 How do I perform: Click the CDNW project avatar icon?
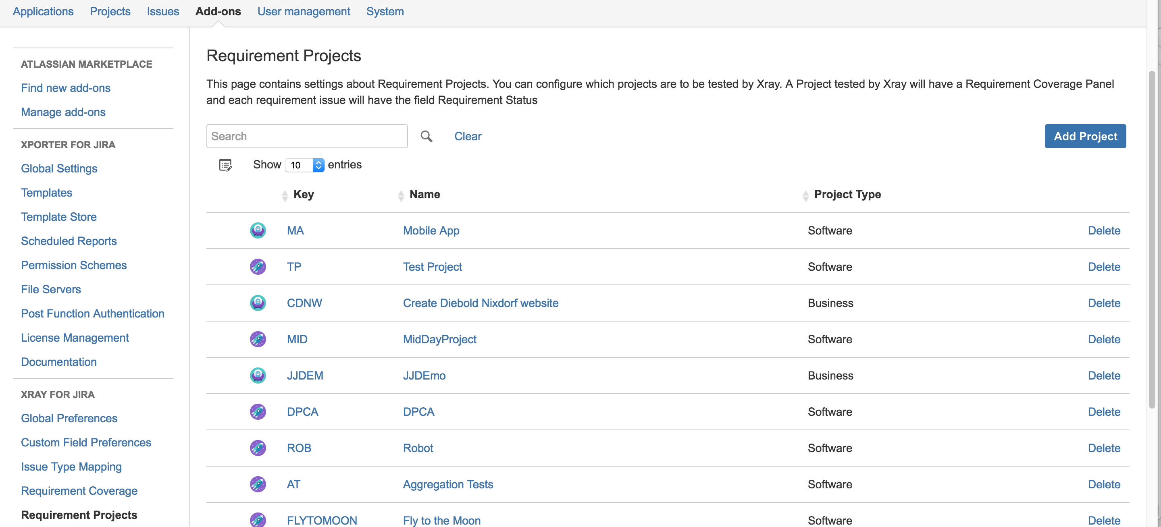point(258,303)
